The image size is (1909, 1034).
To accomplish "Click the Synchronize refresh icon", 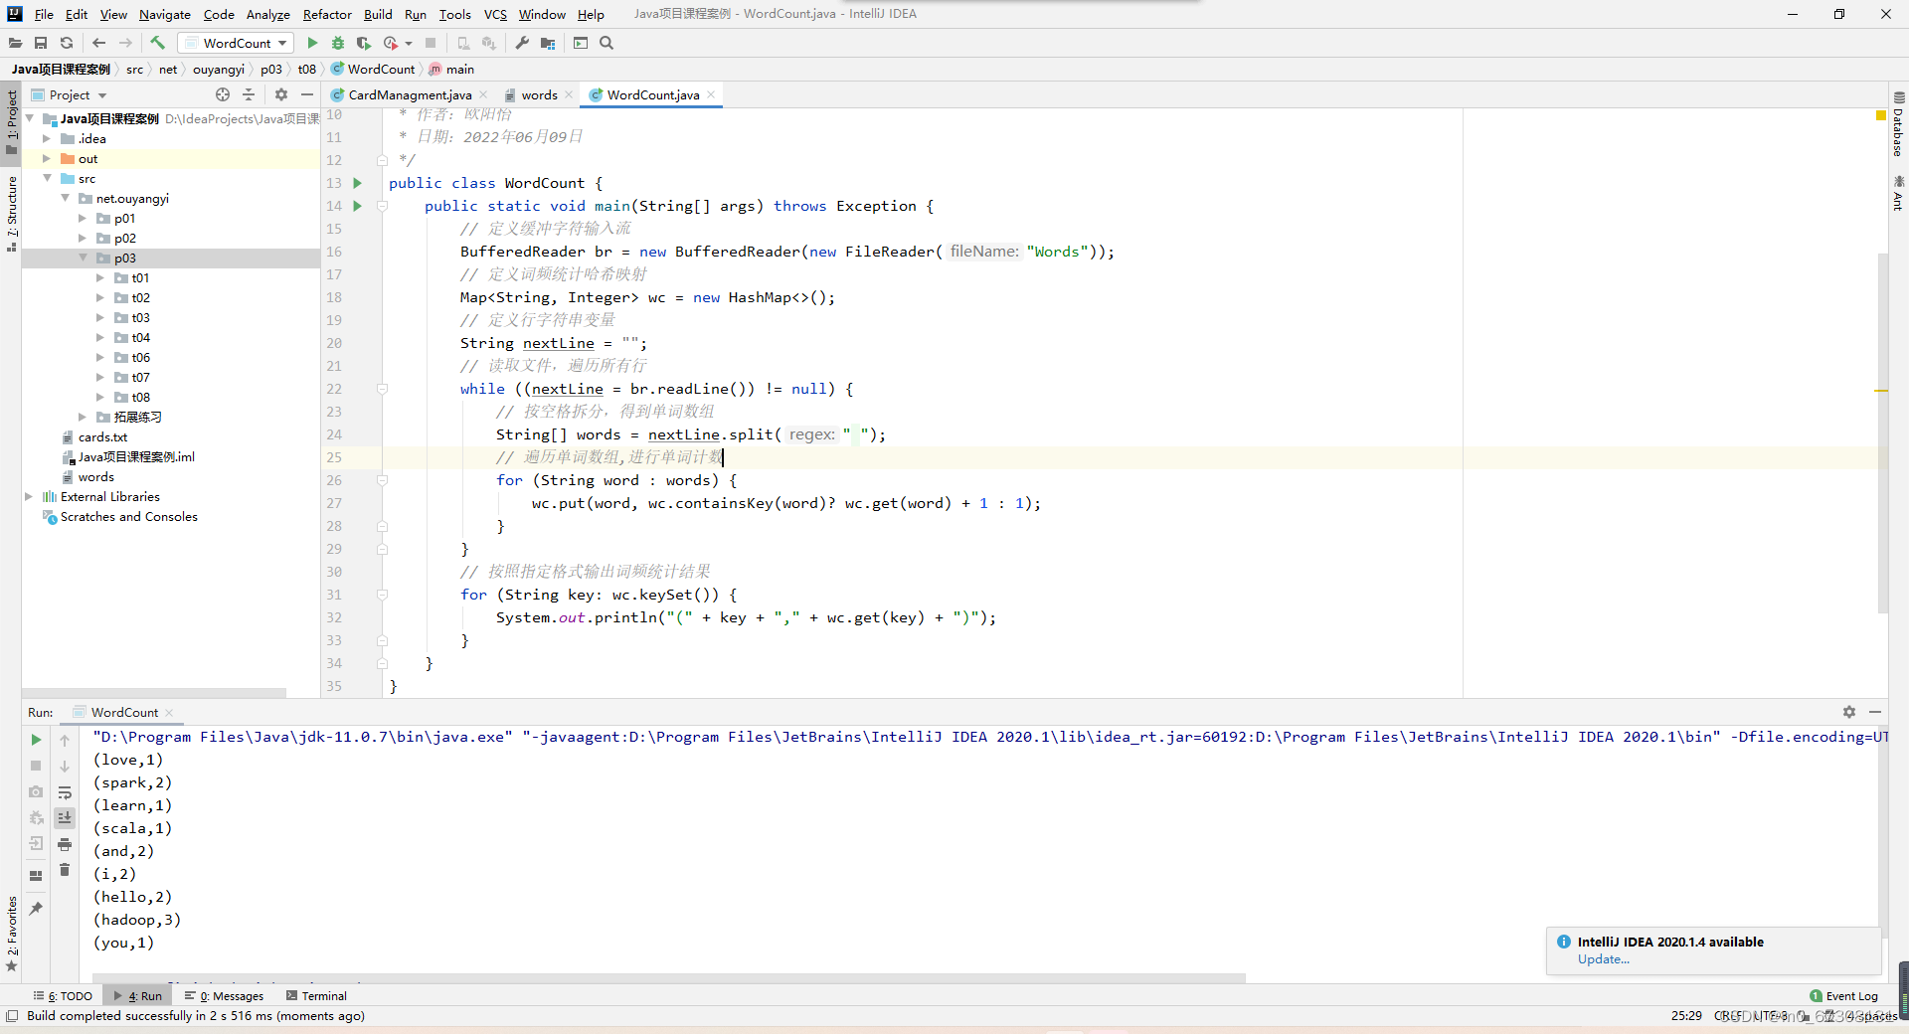I will pos(67,43).
